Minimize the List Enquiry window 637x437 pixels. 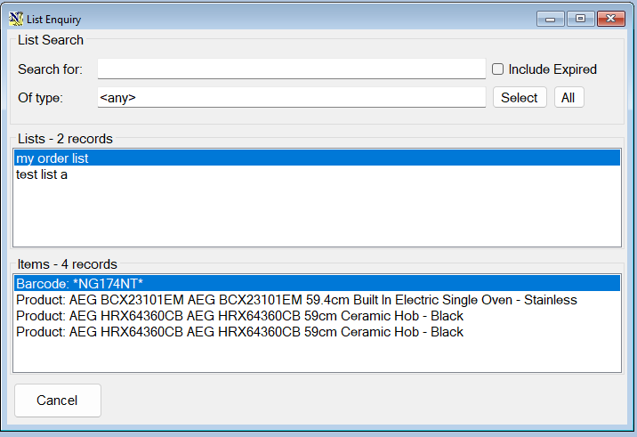[550, 19]
